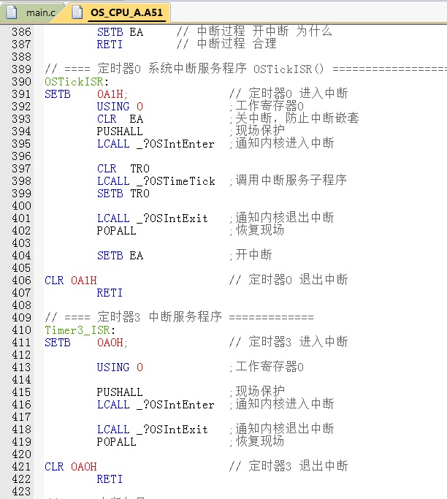Click line number 390 in gutter
Screen dimensions: 447x499
tap(22, 82)
